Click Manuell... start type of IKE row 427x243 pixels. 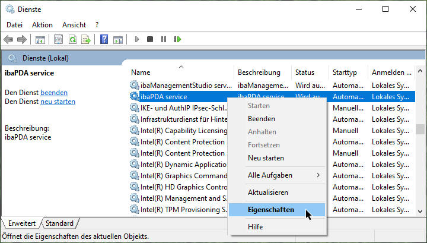coord(348,108)
